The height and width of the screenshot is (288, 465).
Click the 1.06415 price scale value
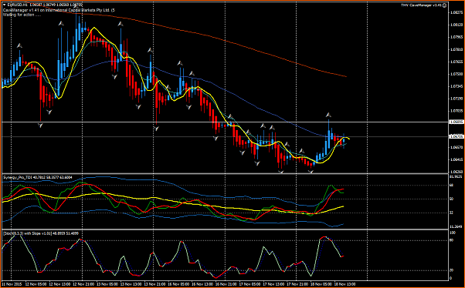(x=457, y=159)
